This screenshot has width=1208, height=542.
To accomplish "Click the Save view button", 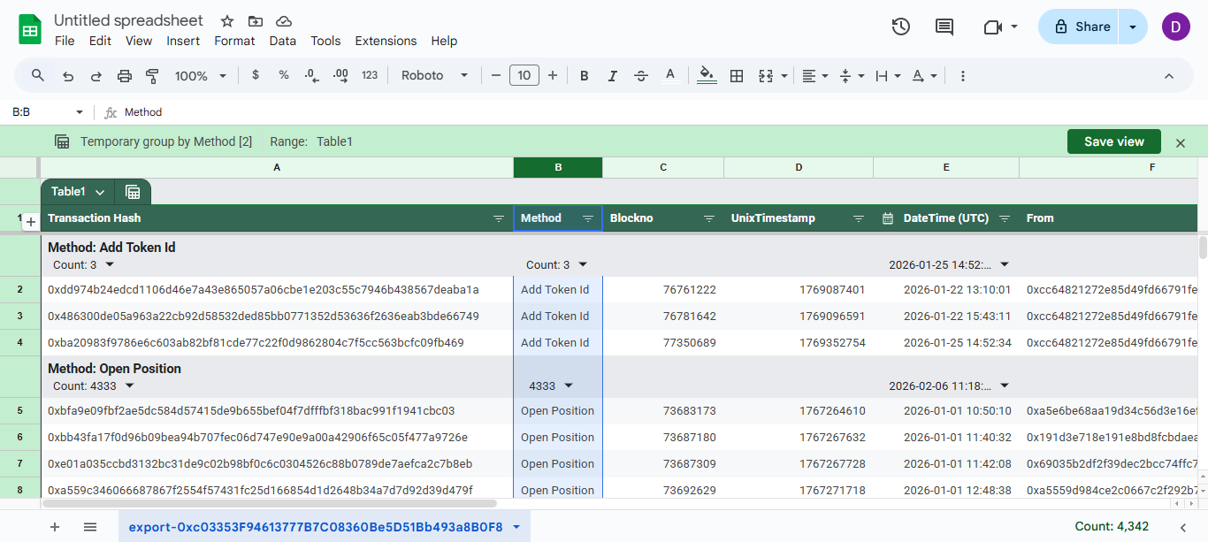I will (x=1113, y=141).
